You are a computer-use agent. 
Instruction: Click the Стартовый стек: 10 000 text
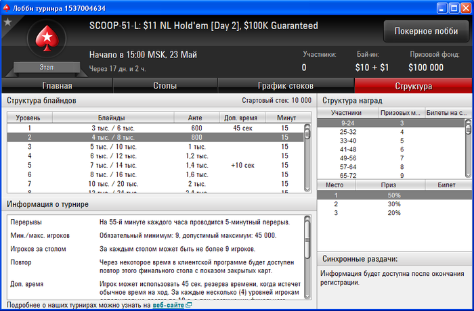click(x=276, y=101)
